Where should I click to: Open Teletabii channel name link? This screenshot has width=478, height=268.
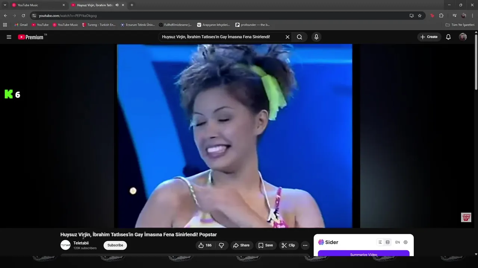coord(81,243)
